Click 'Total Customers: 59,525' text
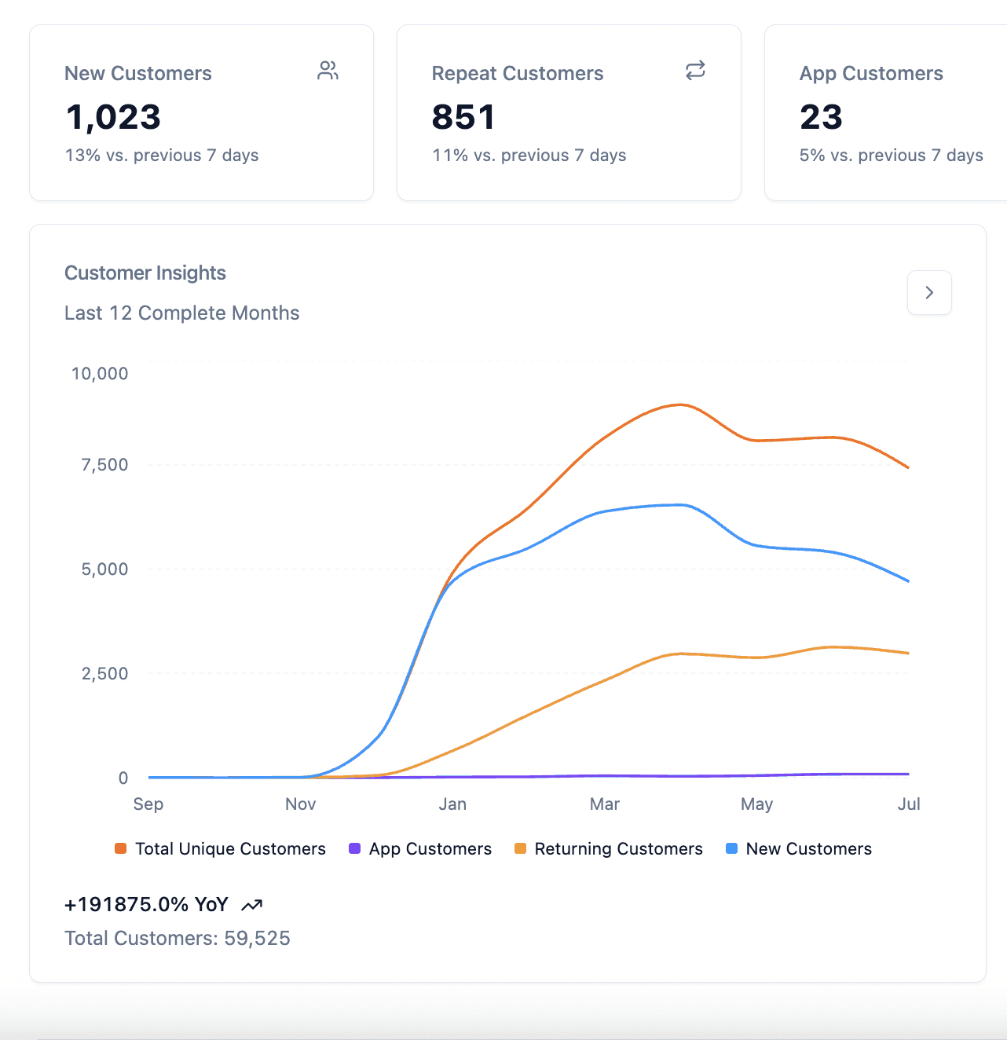The height and width of the screenshot is (1040, 1007). click(x=178, y=938)
